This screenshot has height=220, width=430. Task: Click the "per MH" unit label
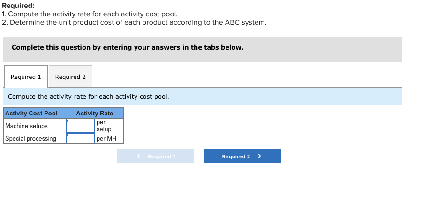(x=106, y=139)
